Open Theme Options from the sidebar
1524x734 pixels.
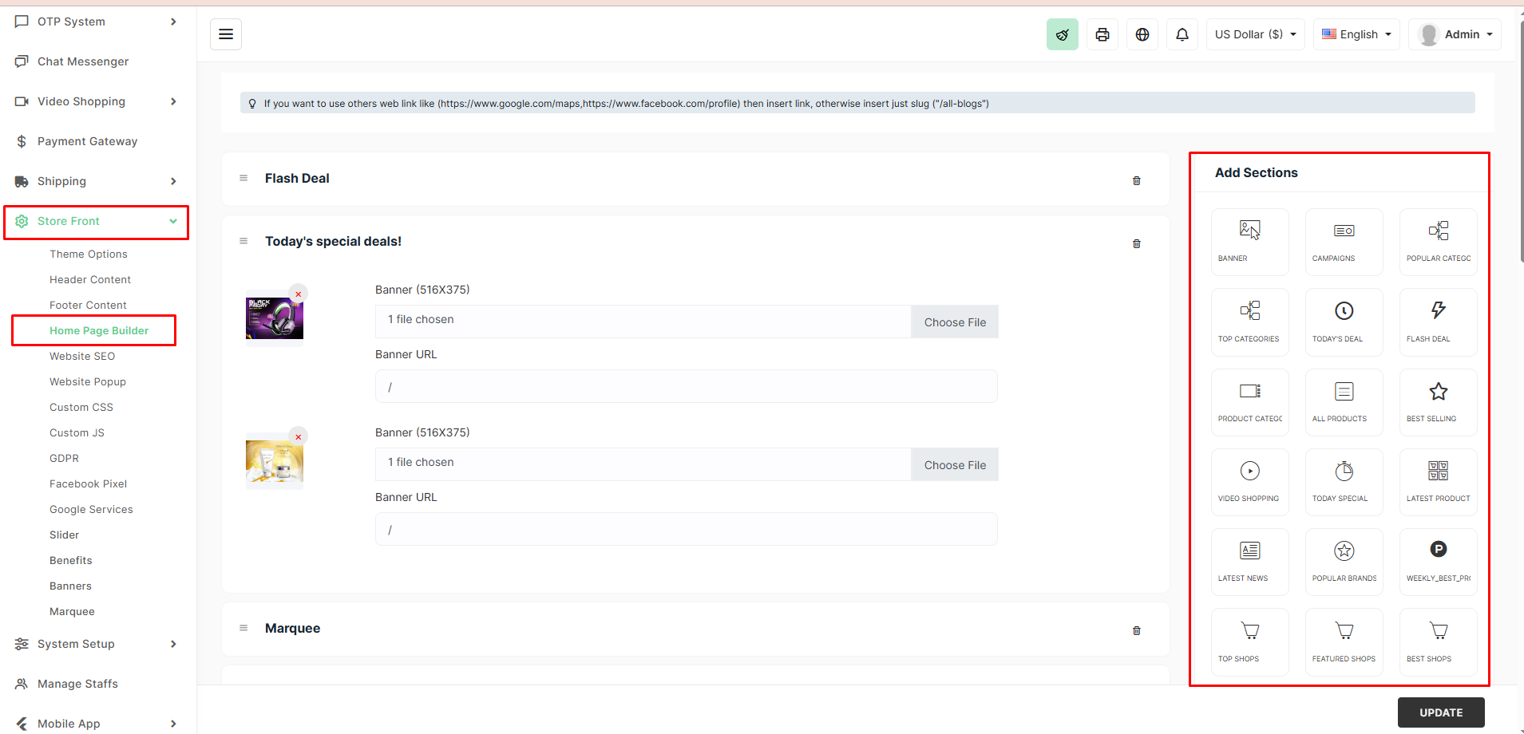click(x=89, y=254)
